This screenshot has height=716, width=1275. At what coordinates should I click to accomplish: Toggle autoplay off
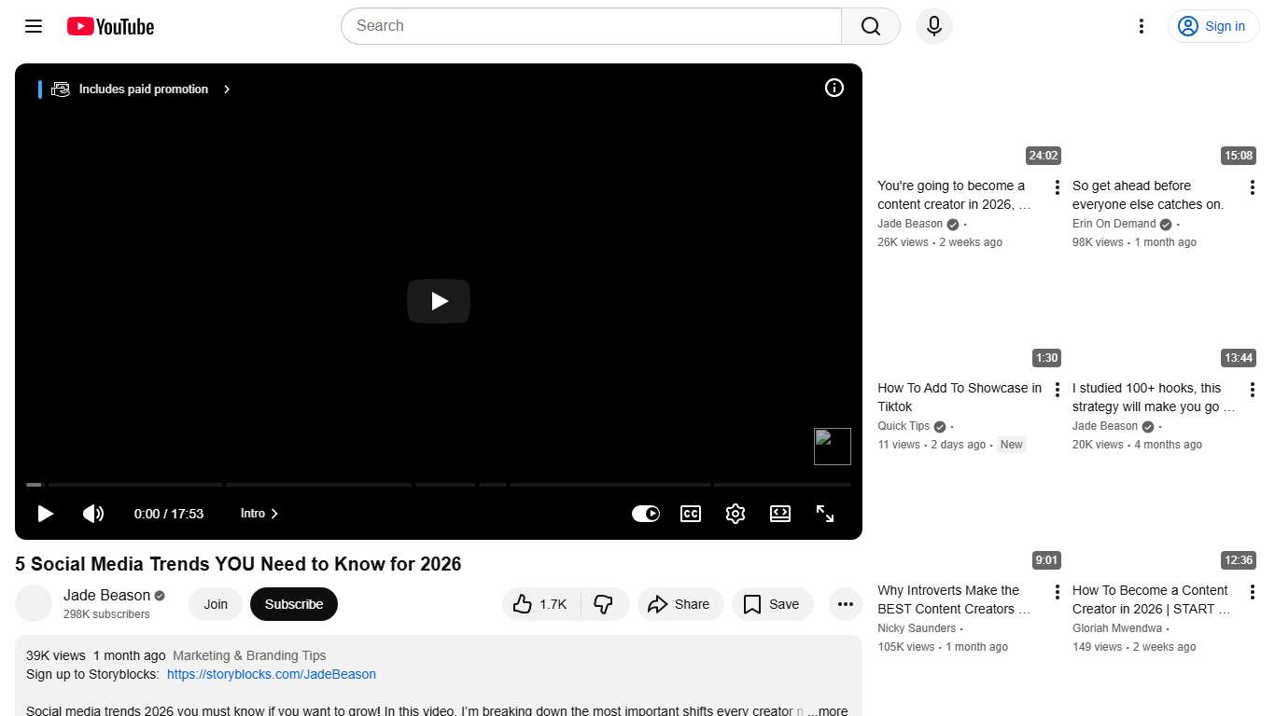click(x=646, y=513)
